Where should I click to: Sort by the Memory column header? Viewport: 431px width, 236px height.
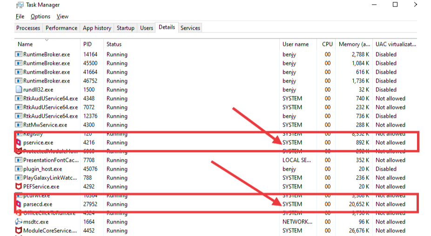355,44
